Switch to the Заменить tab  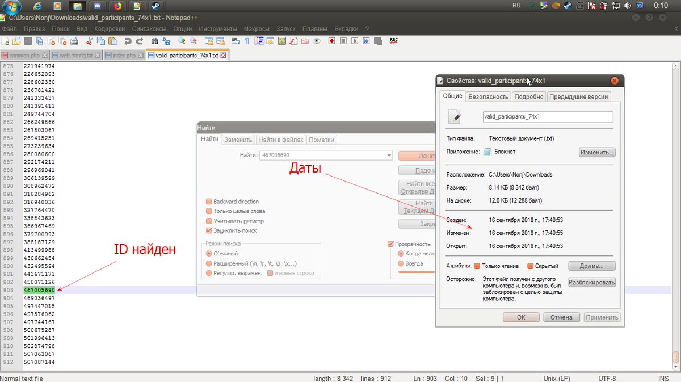(238, 140)
